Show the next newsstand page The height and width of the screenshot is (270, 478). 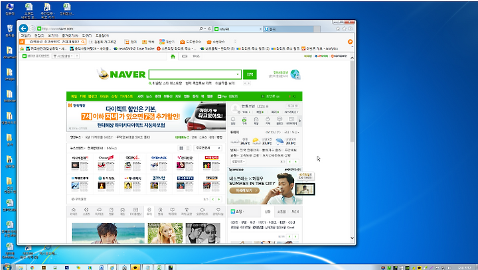coord(218,199)
